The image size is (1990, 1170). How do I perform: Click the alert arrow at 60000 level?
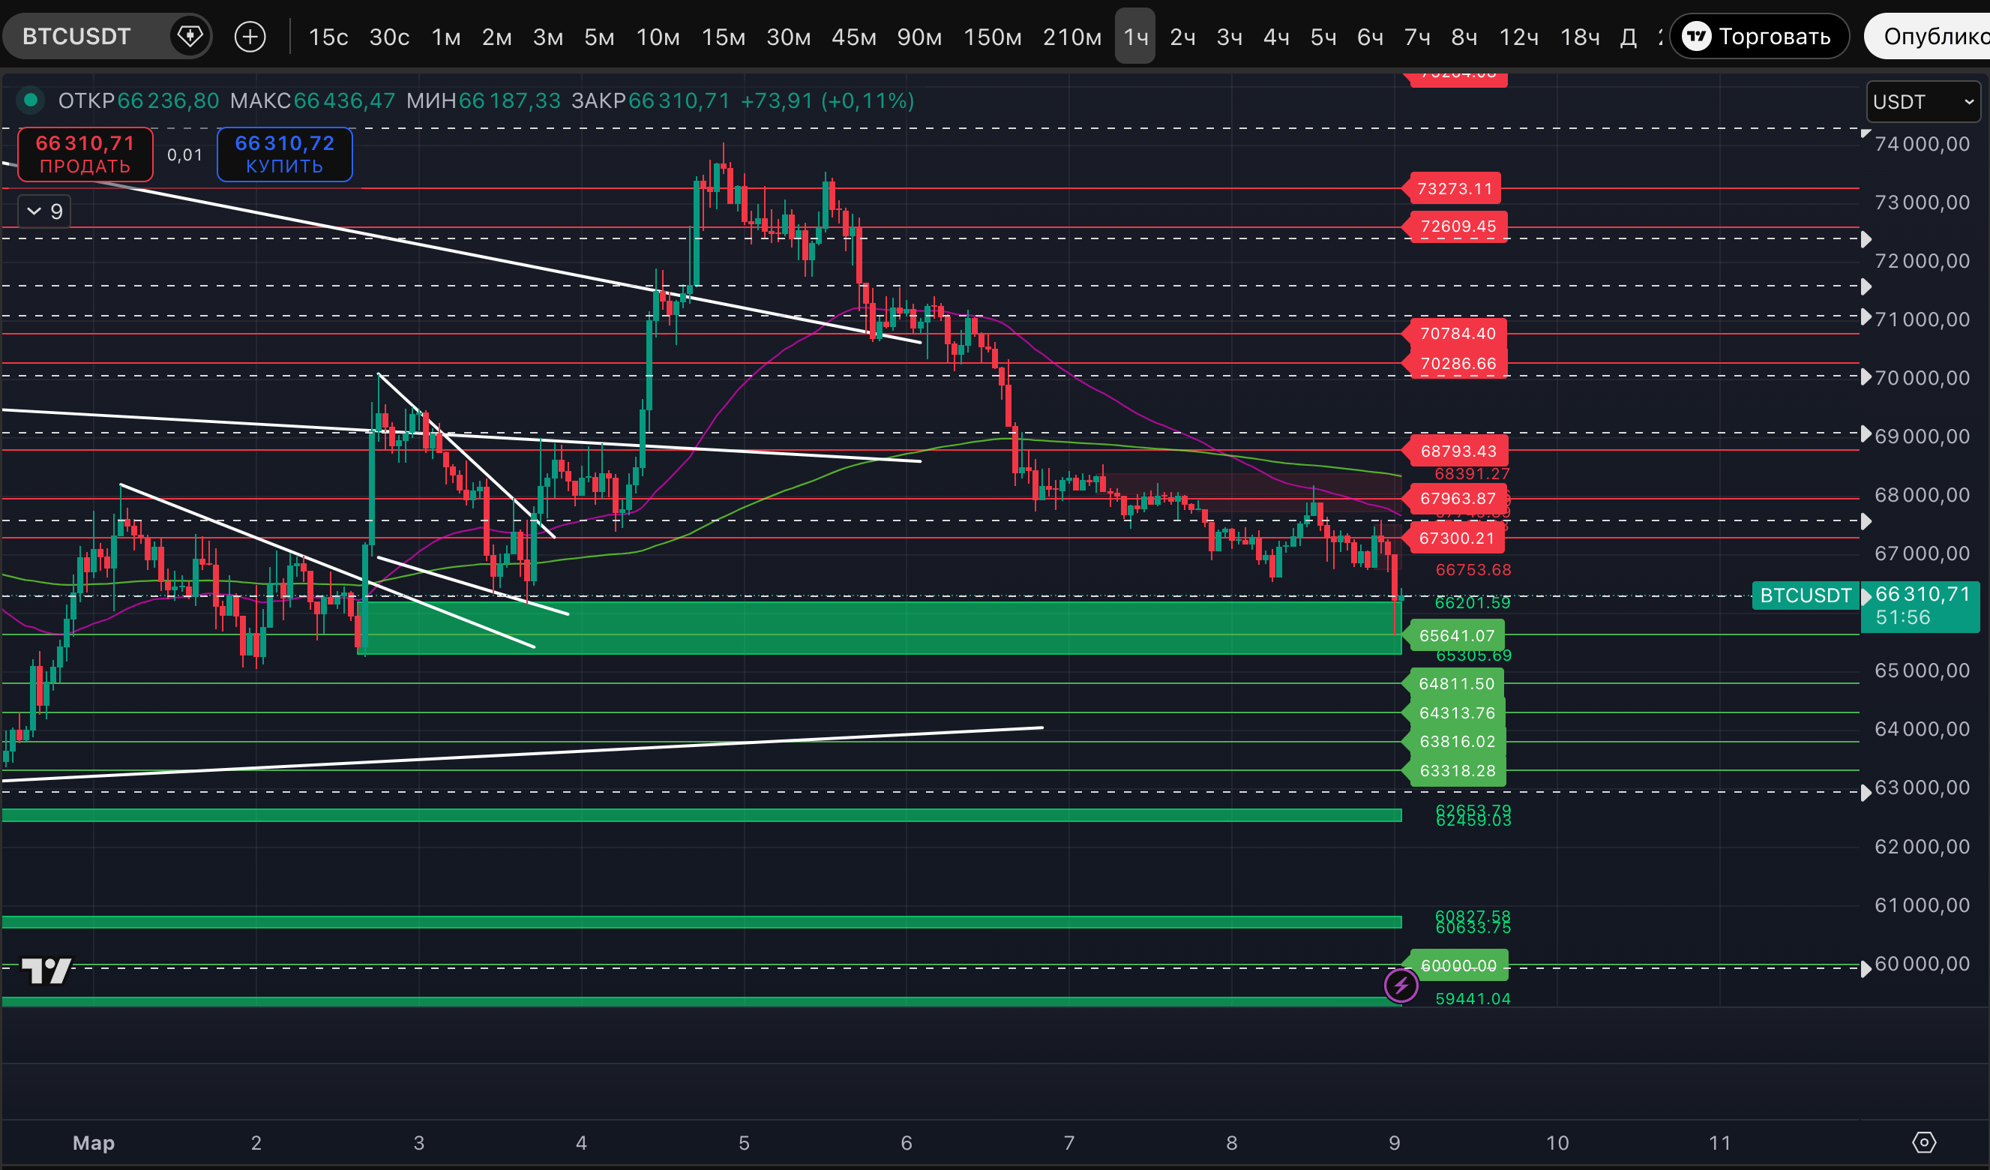[1866, 967]
